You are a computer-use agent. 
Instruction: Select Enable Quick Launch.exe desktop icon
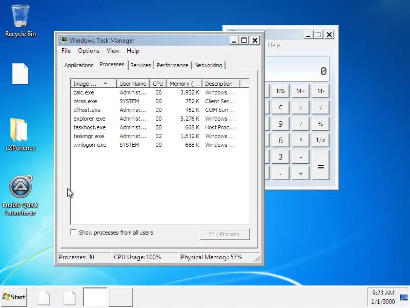pos(20,196)
